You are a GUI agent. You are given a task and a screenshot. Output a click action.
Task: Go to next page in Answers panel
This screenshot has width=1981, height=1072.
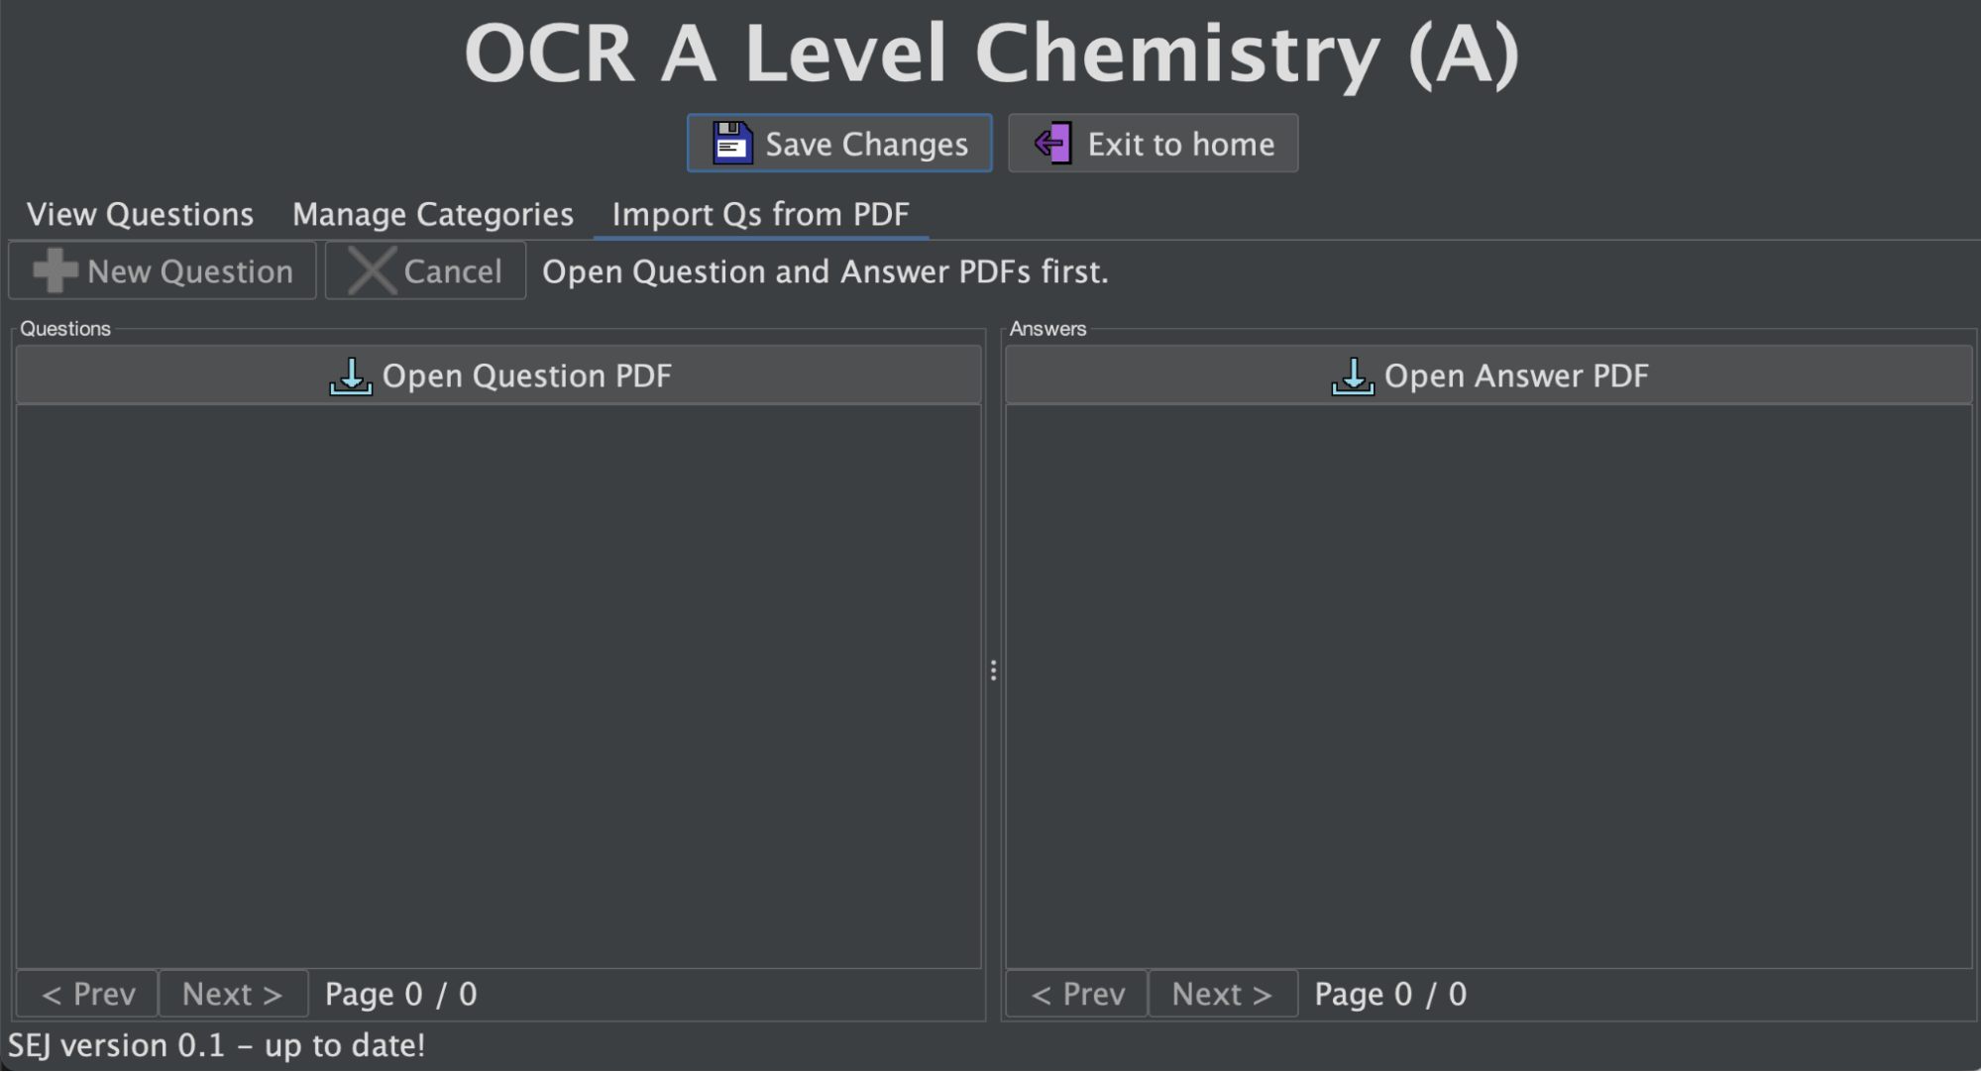click(x=1222, y=994)
